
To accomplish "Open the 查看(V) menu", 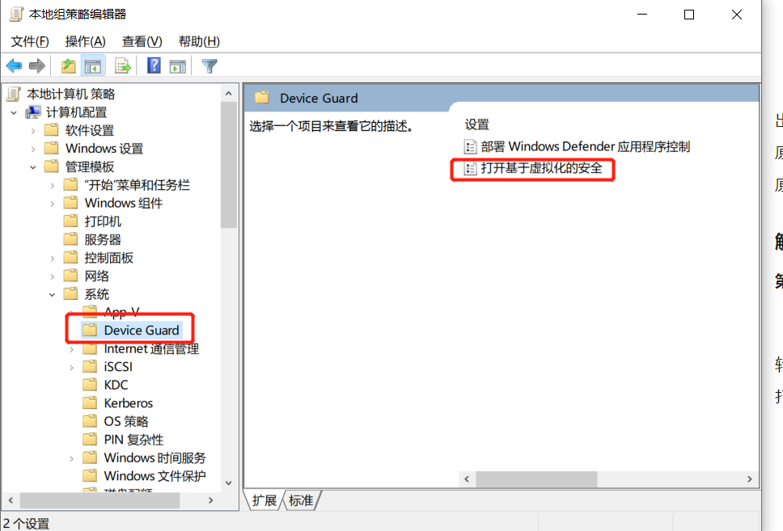I will pyautogui.click(x=142, y=41).
